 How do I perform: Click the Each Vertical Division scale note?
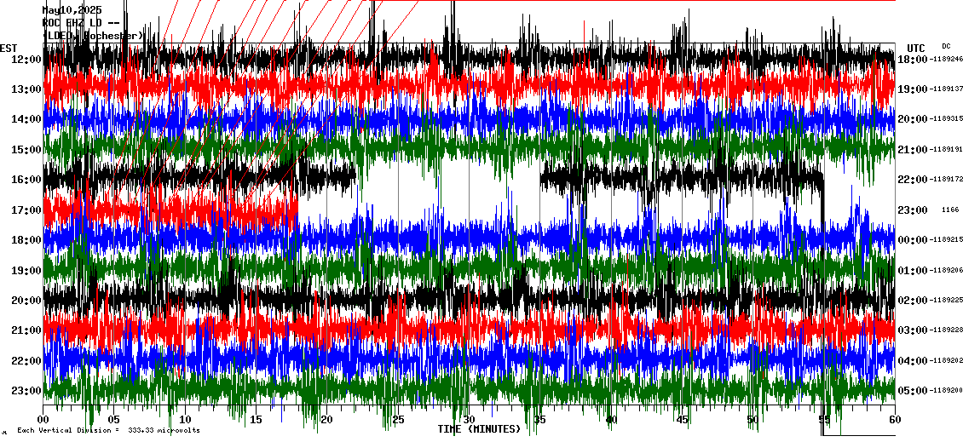pos(108,430)
